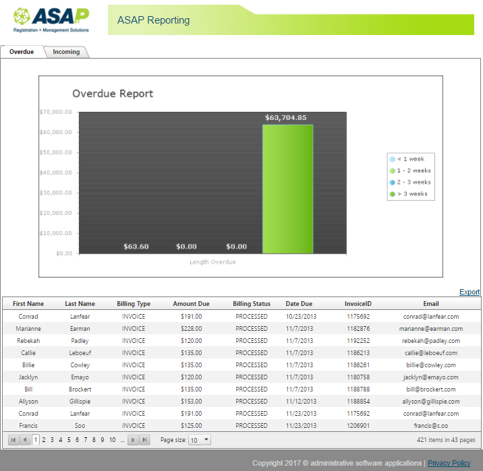Screen dimensions: 483x471
Task: Click the green $63,704.85 chart bar
Action: tap(287, 189)
